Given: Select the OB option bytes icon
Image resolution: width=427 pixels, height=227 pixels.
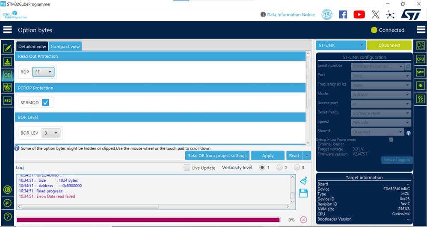Looking at the screenshot, I should pos(7,74).
